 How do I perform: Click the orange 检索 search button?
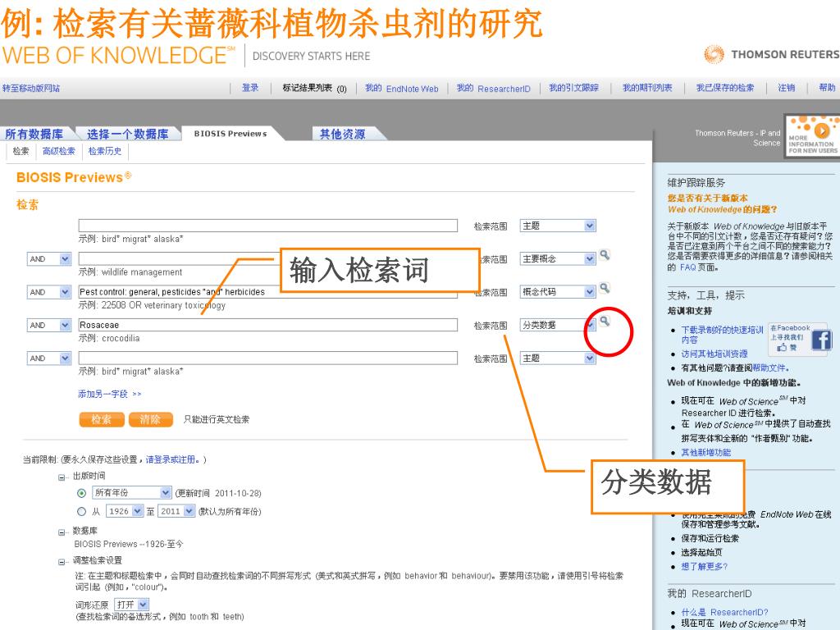[101, 419]
